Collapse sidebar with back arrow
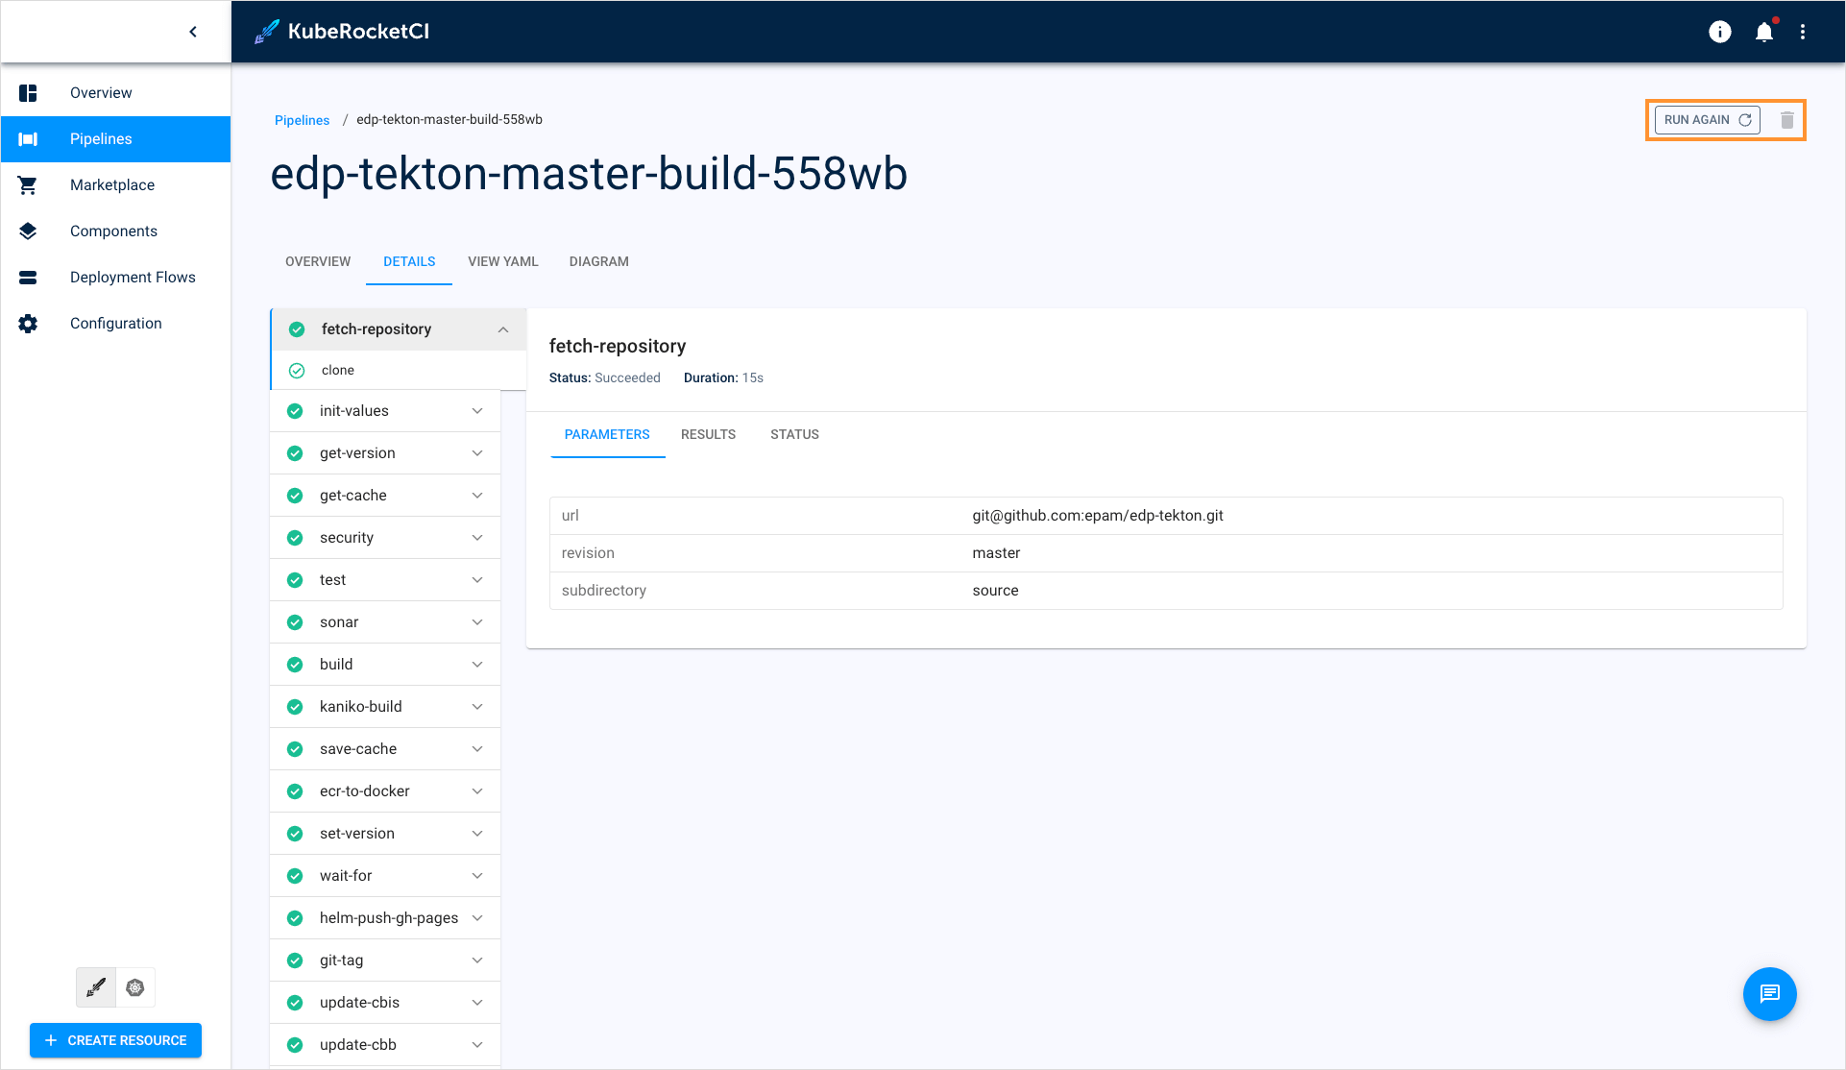The image size is (1846, 1070). coord(193,32)
